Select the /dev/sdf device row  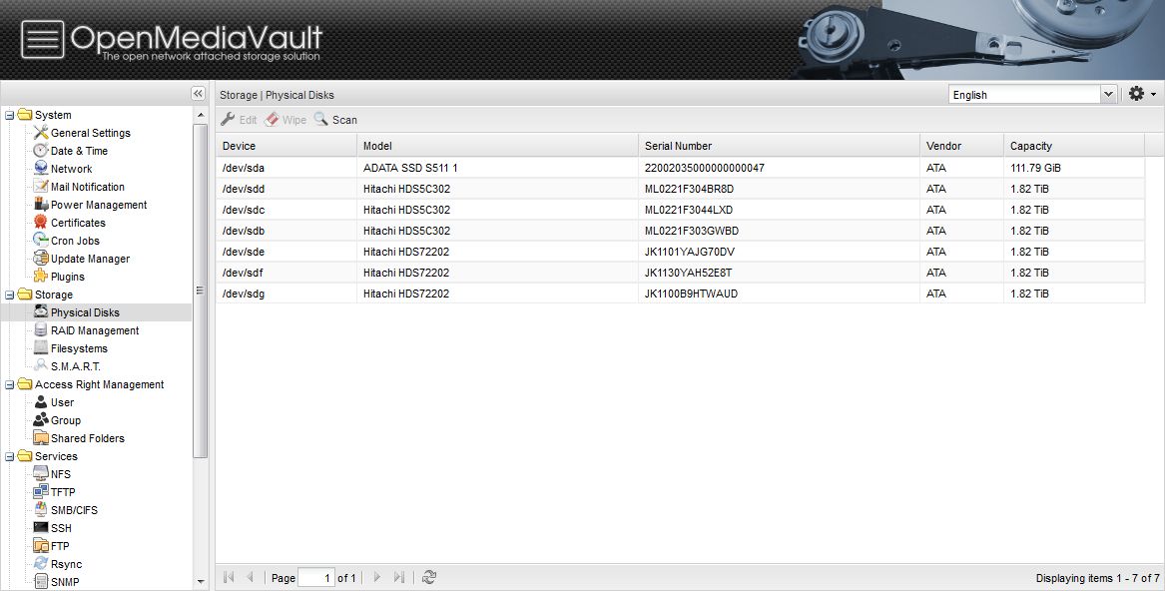[x=680, y=273]
